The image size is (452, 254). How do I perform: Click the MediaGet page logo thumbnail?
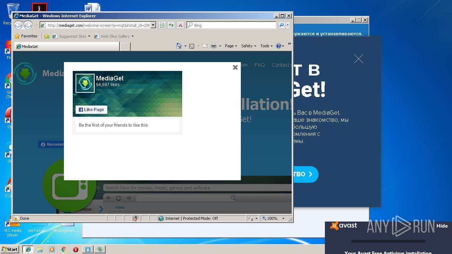(x=85, y=83)
